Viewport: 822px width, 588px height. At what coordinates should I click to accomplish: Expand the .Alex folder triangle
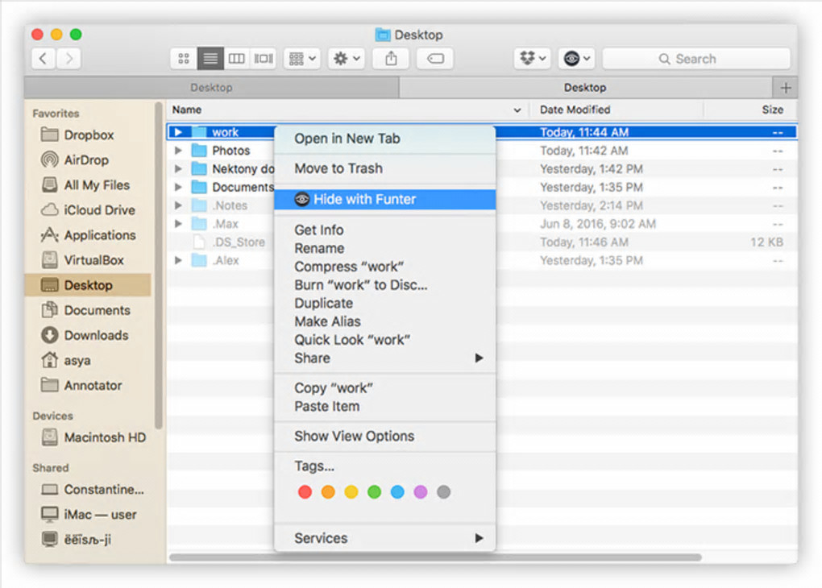pos(178,260)
